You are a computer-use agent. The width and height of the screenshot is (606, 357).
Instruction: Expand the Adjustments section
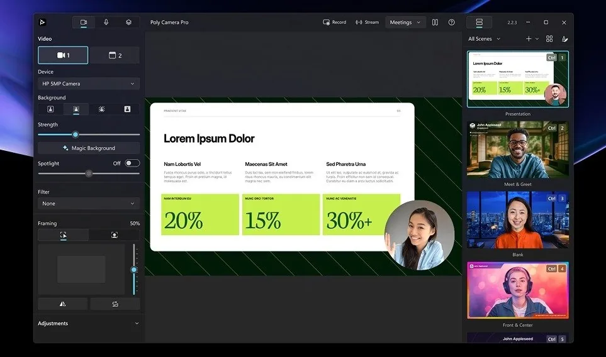89,324
